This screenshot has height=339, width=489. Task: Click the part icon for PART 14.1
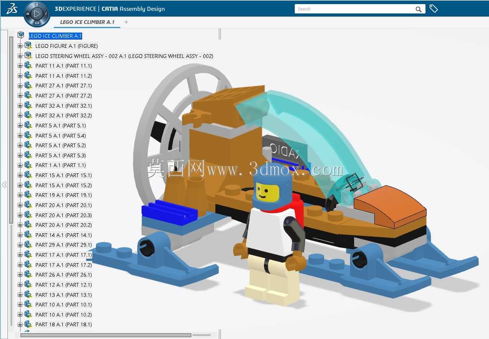click(28, 235)
